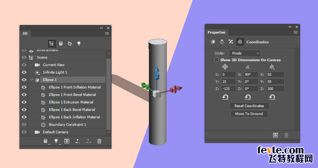Viewport: 318px width, 168px height.
Task: Click the position Z field showing -125
Action: click(x=228, y=88)
